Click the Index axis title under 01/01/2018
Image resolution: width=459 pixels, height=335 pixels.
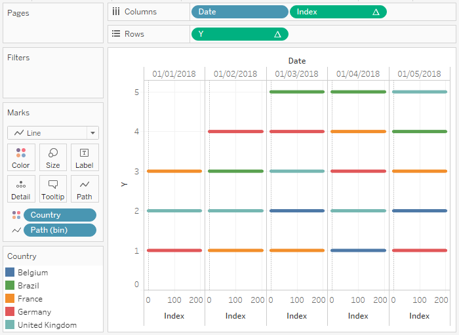pos(174,316)
